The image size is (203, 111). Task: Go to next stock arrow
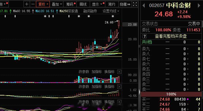click(199, 5)
